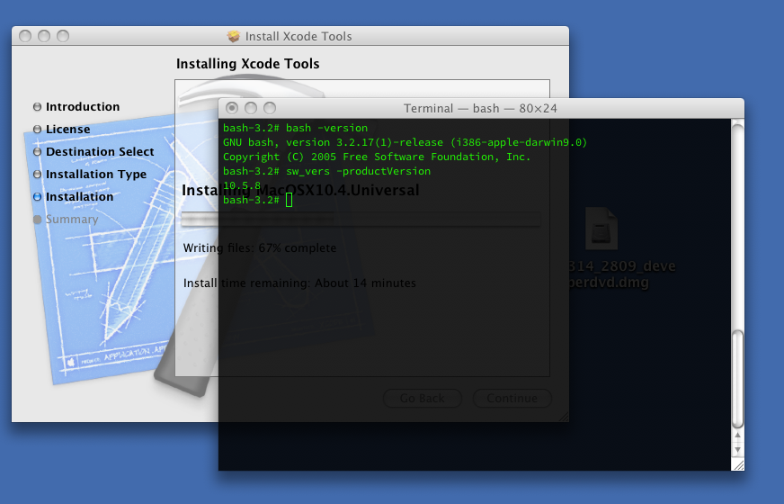Select the Installation step in sidebar
This screenshot has height=504, width=784.
click(x=74, y=197)
